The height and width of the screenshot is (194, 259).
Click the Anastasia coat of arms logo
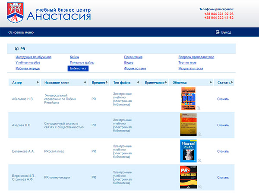[x=16, y=12]
